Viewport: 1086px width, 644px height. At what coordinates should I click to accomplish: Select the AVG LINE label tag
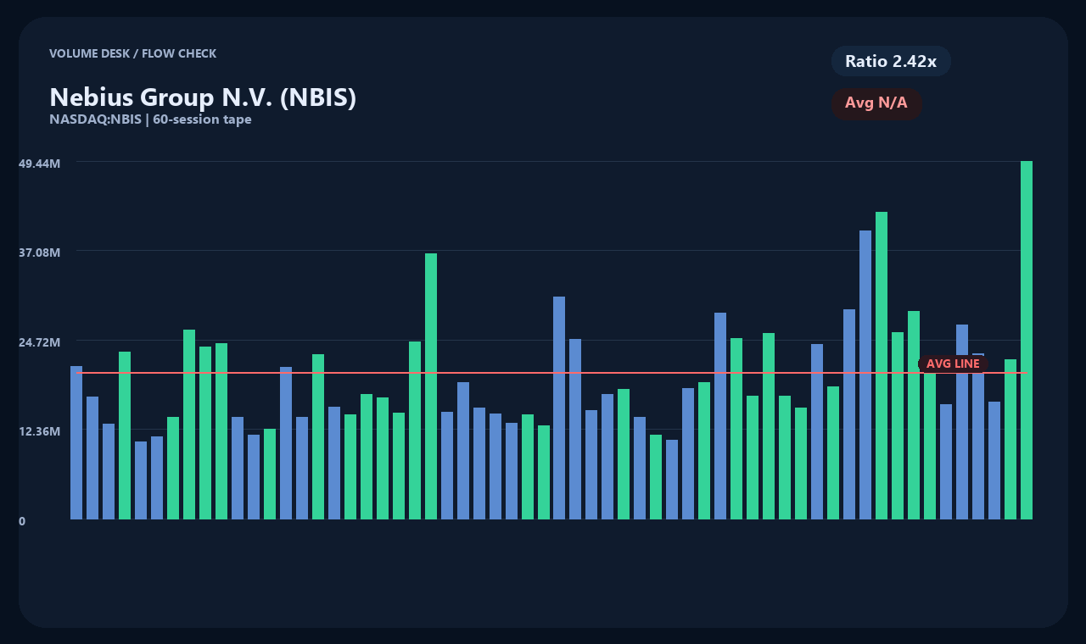coord(953,364)
